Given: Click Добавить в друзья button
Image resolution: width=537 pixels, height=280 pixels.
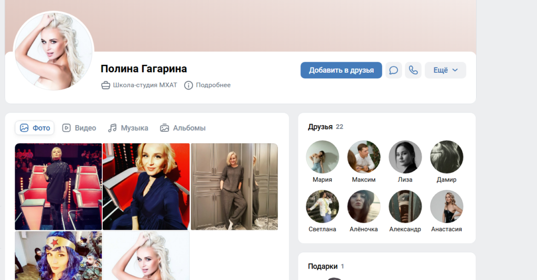Looking at the screenshot, I should (341, 70).
